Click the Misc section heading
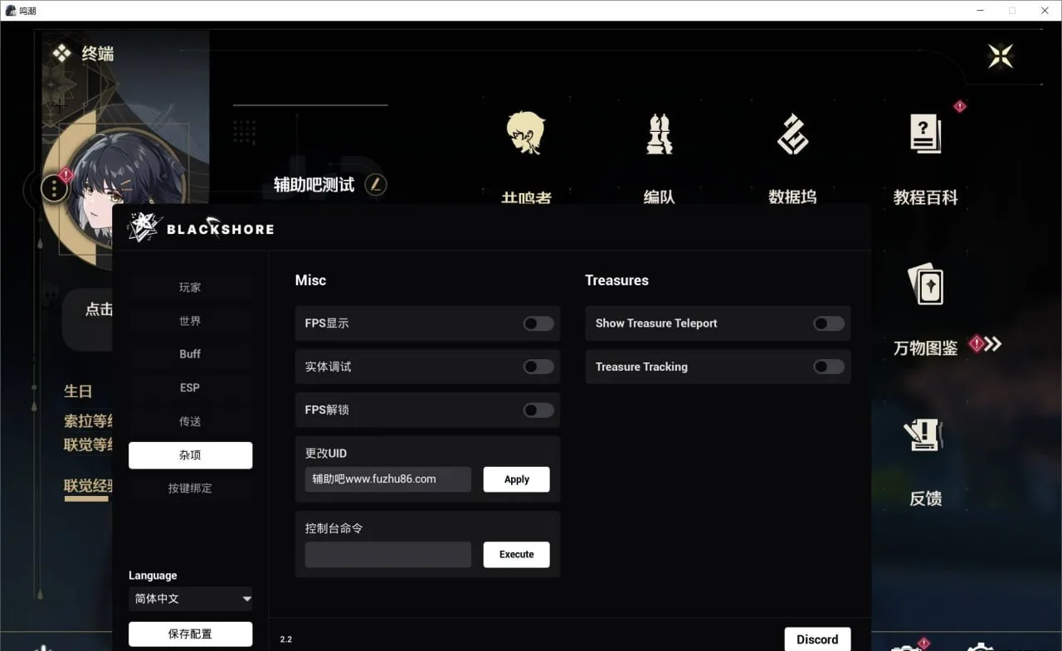1062x651 pixels. (310, 280)
